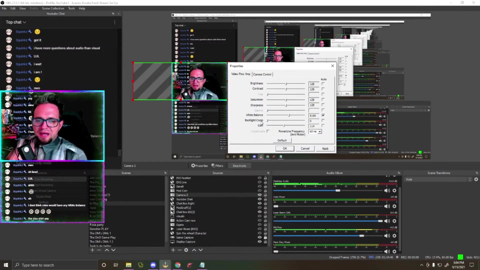The image size is (480, 270).
Task: Open the Scene Collection menu
Action: [x=53, y=8]
